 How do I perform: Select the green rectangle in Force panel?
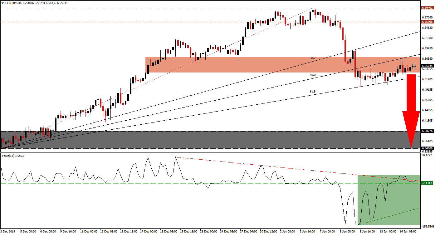389,200
